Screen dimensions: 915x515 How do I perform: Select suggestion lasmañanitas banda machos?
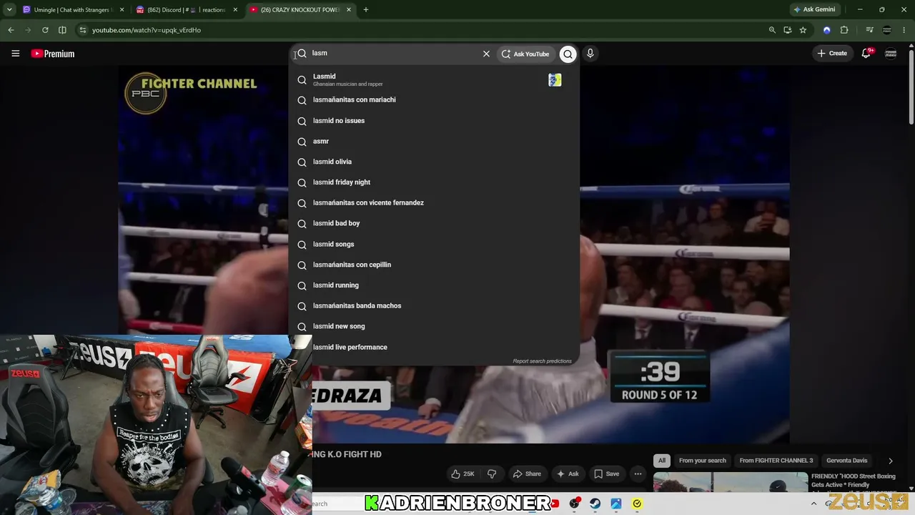[x=434, y=305]
